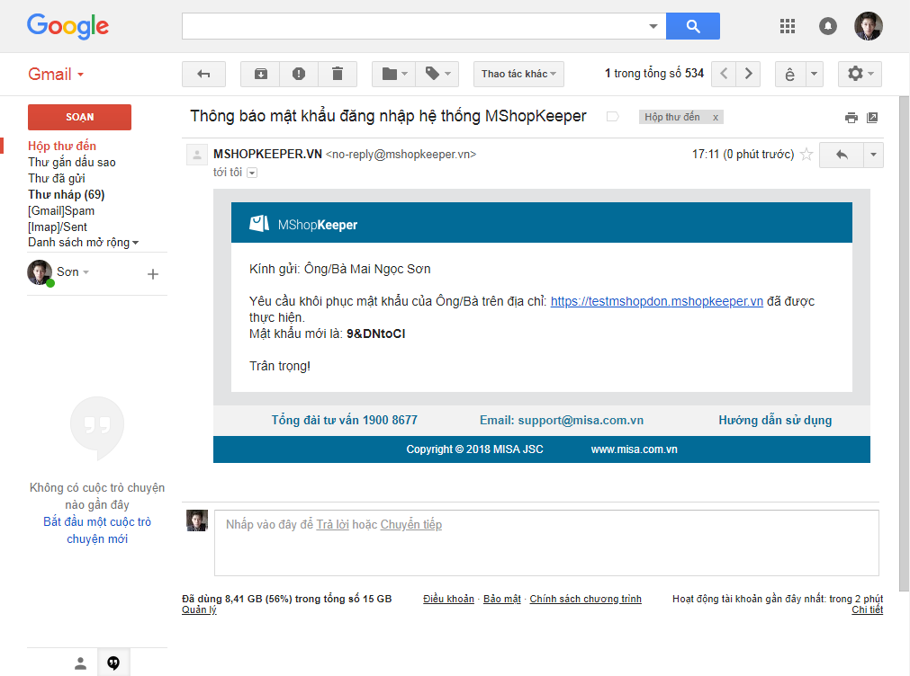Click Chi tiết account activity link
This screenshot has width=910, height=676.
pyautogui.click(x=867, y=609)
